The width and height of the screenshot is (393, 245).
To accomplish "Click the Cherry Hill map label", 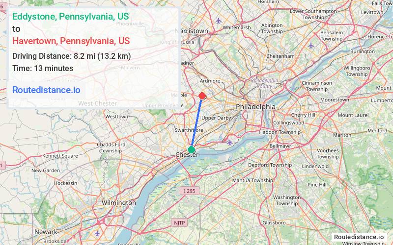I will click(303, 115).
